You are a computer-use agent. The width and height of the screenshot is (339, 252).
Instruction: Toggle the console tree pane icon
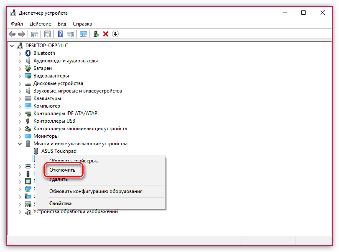tap(35, 34)
